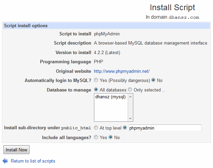The height and width of the screenshot is (168, 213).
Task: Click the PHP programming language value
Action: (x=98, y=62)
